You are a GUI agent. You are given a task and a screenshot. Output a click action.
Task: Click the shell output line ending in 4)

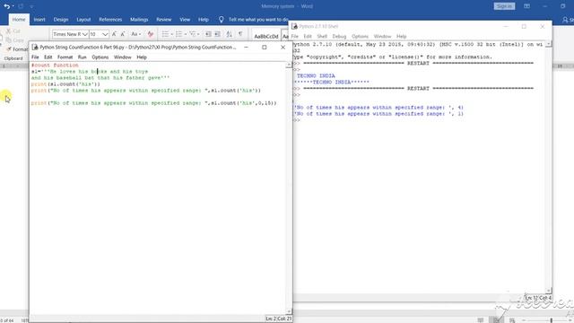(378, 108)
